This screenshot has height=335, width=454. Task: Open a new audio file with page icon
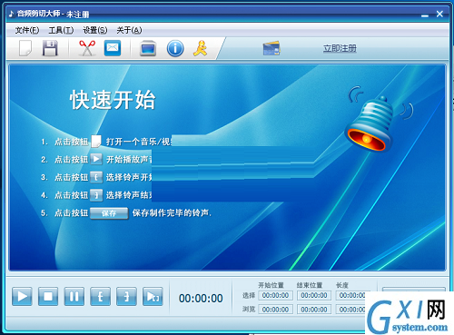point(25,48)
